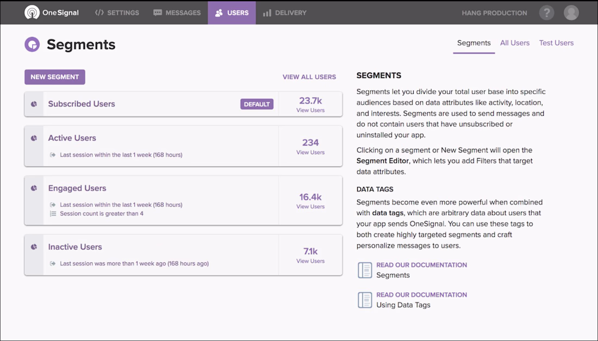Viewport: 598px width, 341px height.
Task: Open the Settings menu
Action: [117, 12]
